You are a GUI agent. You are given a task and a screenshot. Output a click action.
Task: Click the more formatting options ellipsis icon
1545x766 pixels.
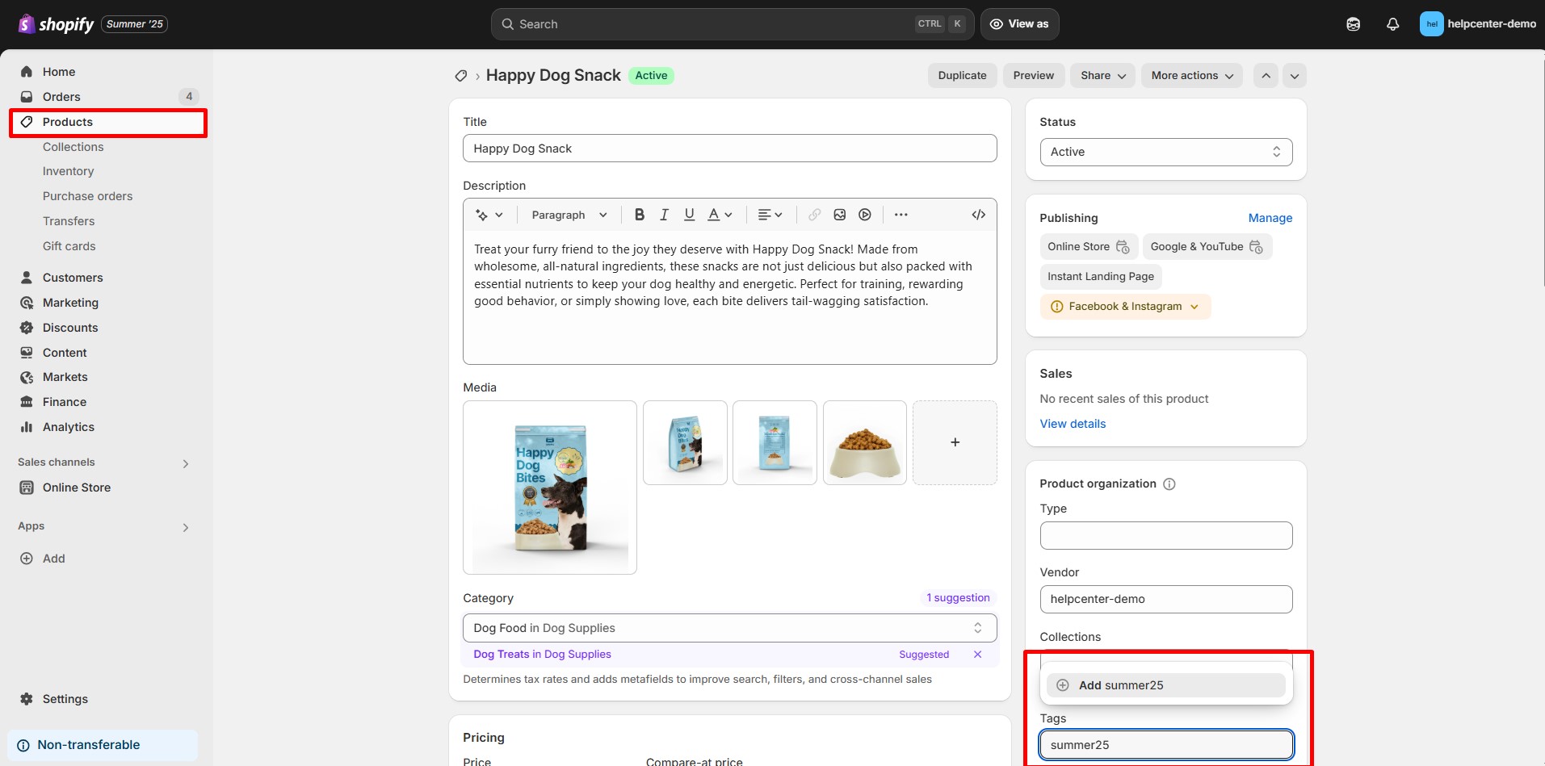901,215
